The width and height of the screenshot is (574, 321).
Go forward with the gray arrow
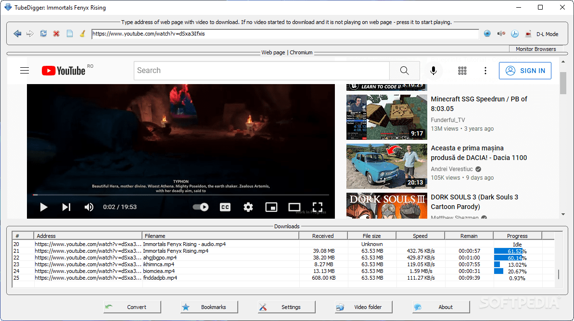[x=30, y=34]
